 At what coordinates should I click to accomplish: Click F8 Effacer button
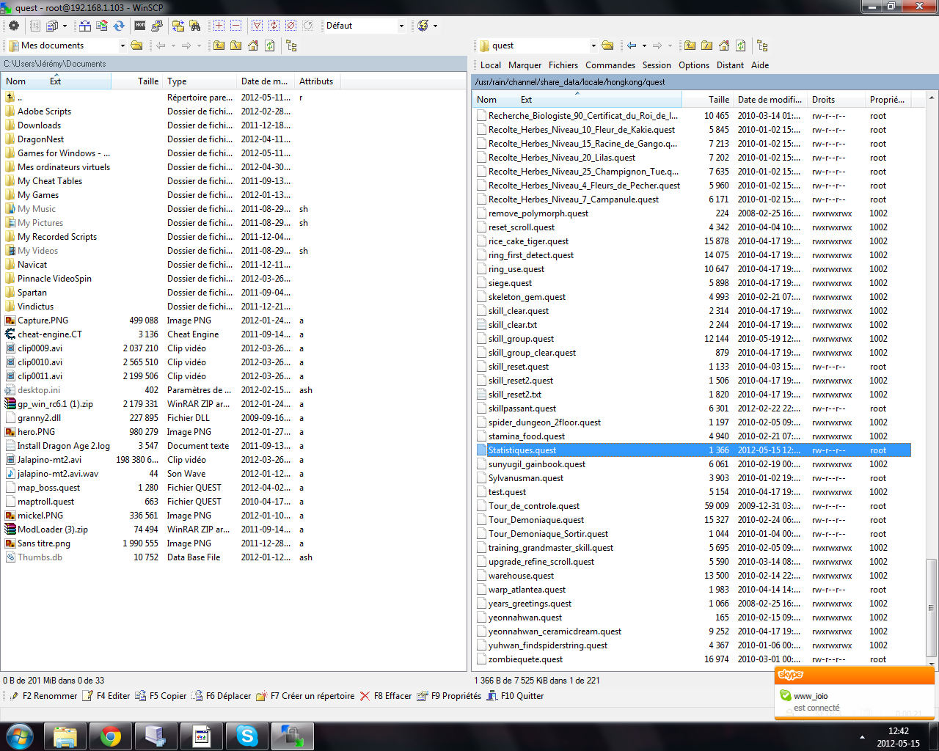pyautogui.click(x=386, y=696)
